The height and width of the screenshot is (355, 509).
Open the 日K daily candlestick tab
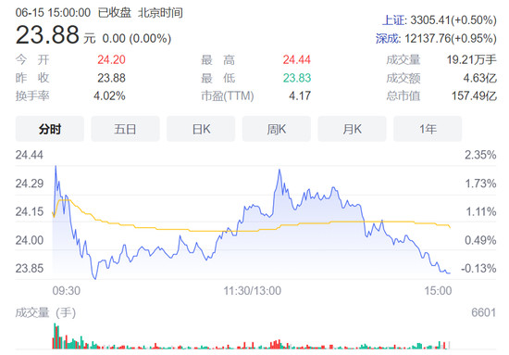pyautogui.click(x=201, y=129)
